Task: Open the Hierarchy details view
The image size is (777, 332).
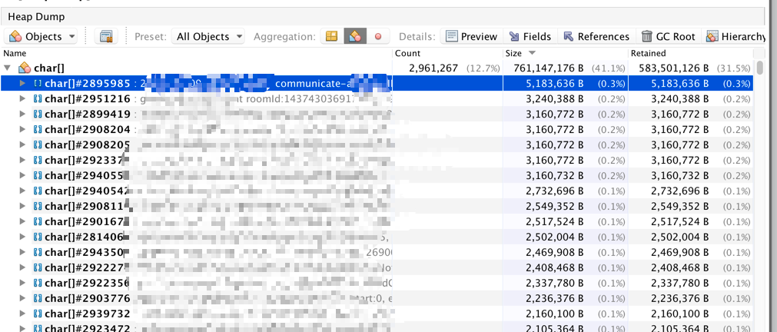Action: (735, 36)
